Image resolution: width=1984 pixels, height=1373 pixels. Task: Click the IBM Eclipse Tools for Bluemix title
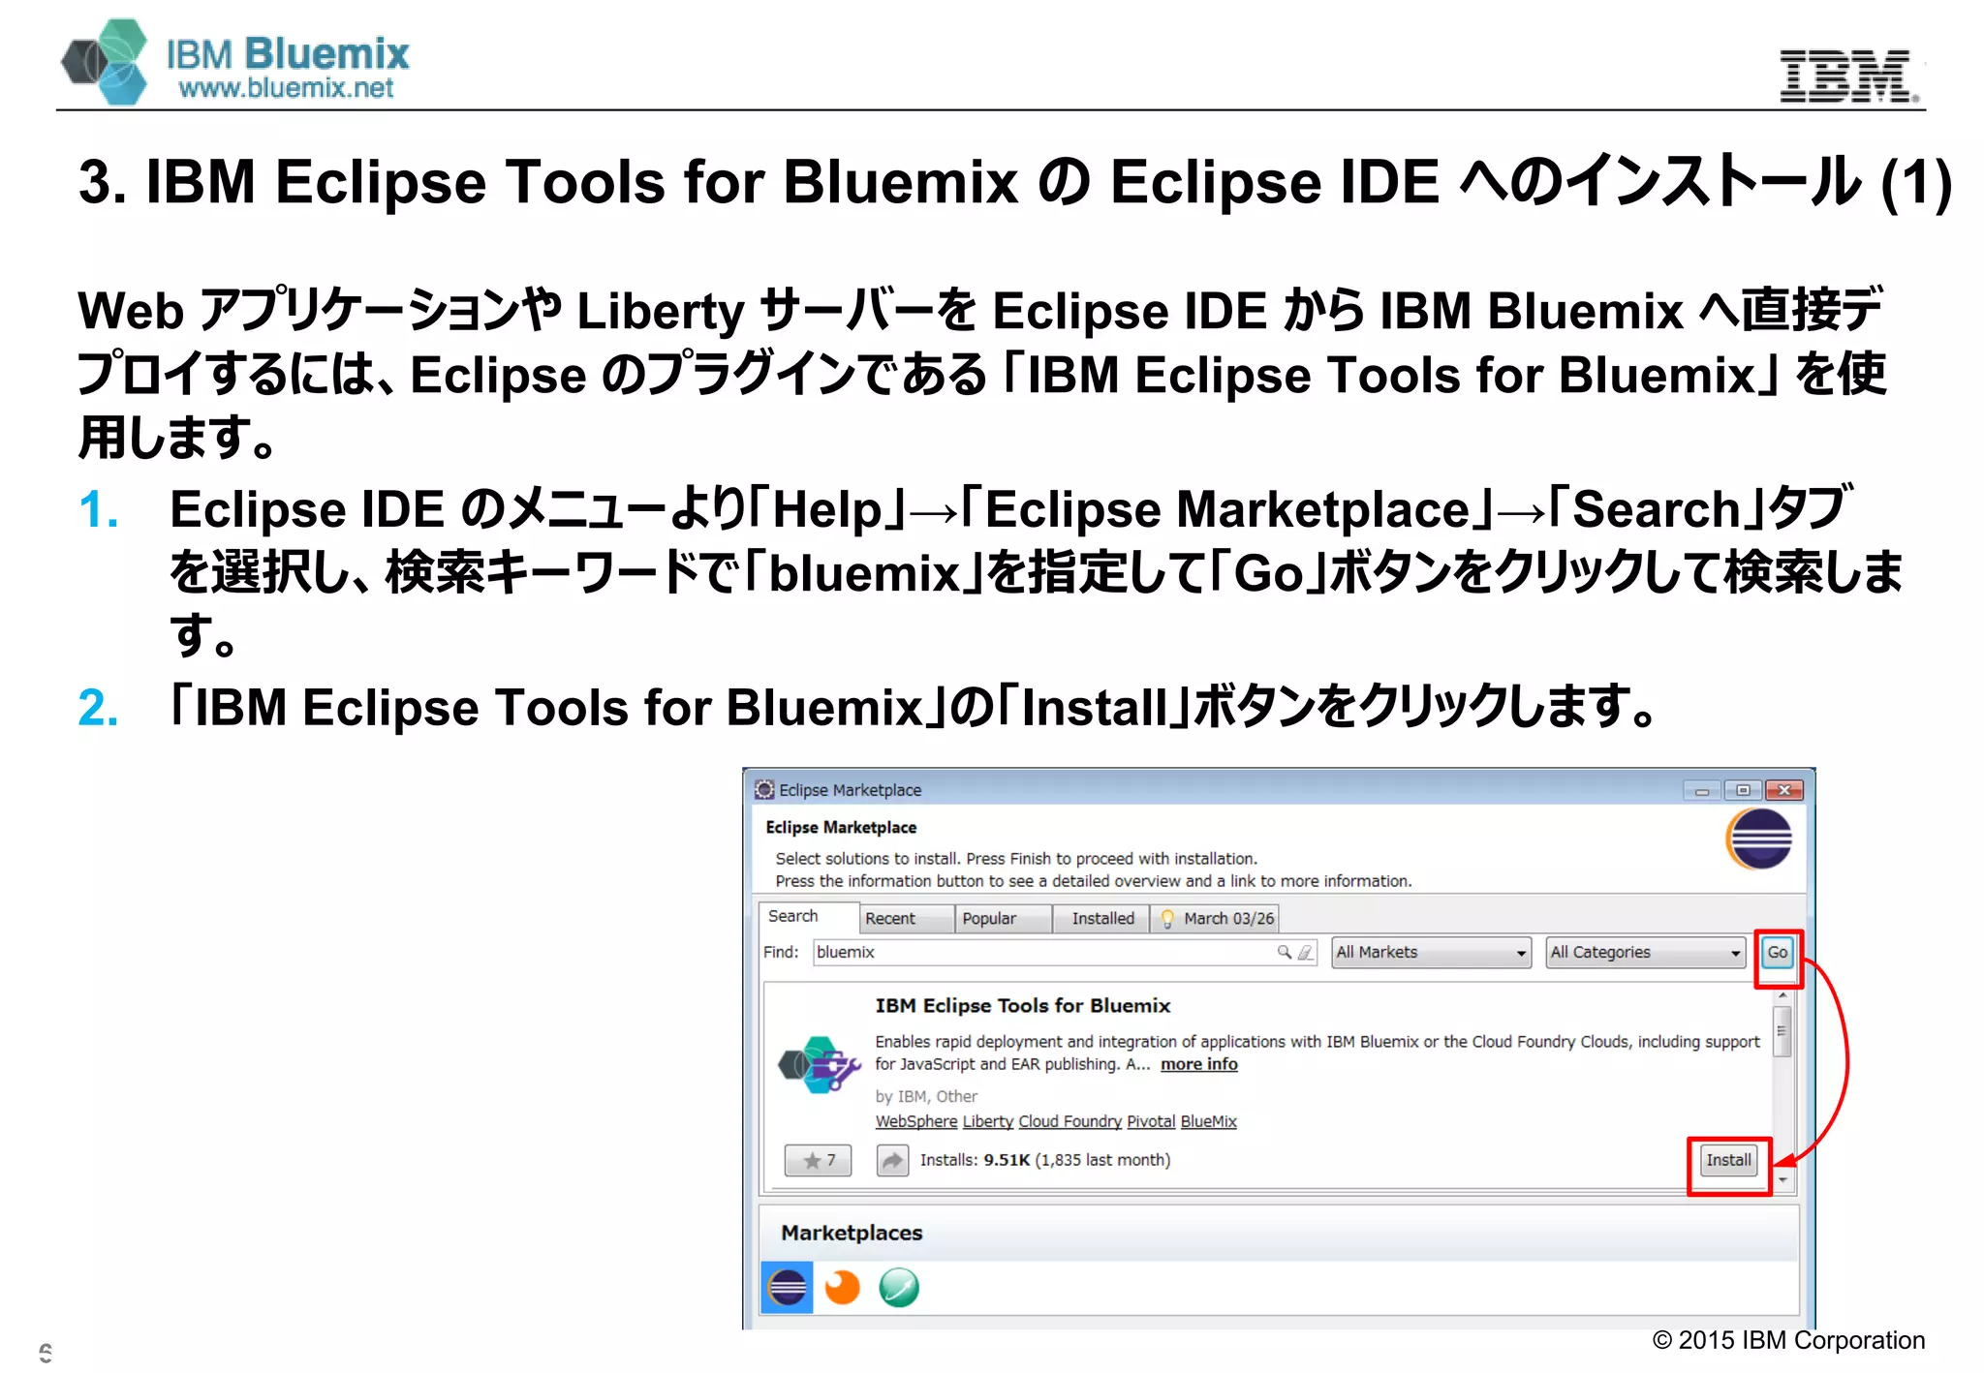click(1023, 1006)
